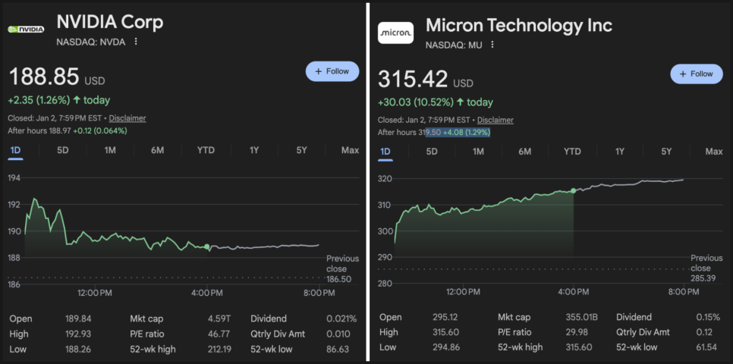The height and width of the screenshot is (364, 733).
Task: Click the NVIDIA logo icon
Action: click(x=26, y=29)
